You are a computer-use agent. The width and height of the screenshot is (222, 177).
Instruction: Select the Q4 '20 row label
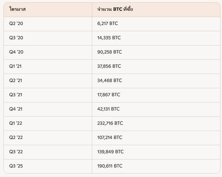pos(16,52)
